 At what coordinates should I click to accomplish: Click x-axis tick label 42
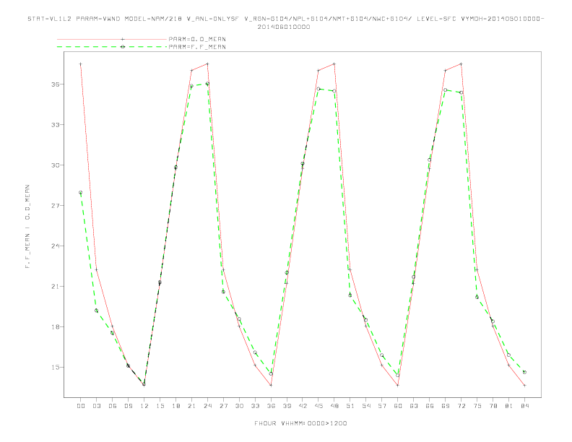[303, 406]
